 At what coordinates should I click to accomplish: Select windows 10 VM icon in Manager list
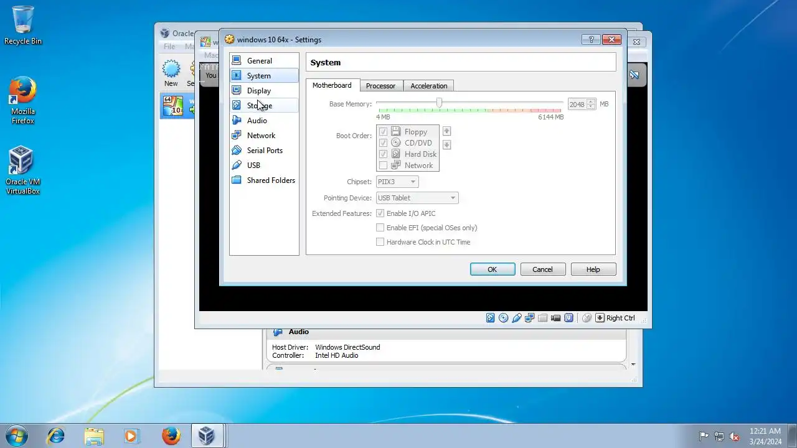172,106
